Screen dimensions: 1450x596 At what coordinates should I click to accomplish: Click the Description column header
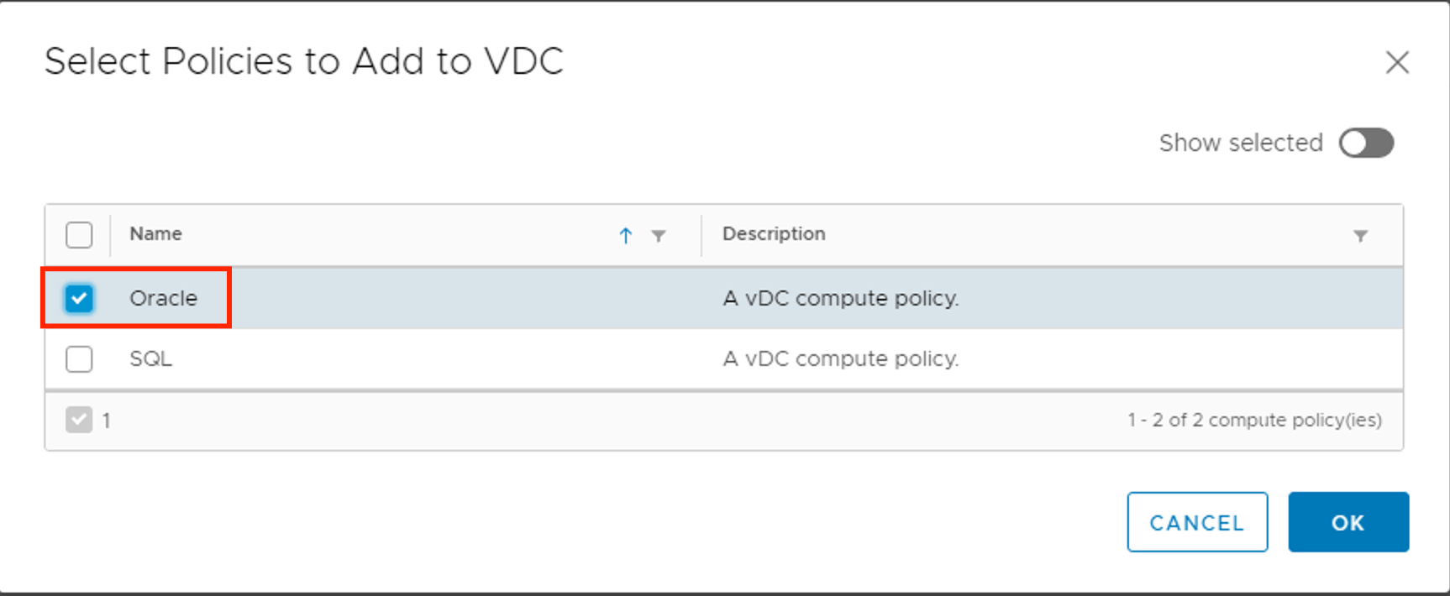pyautogui.click(x=774, y=234)
